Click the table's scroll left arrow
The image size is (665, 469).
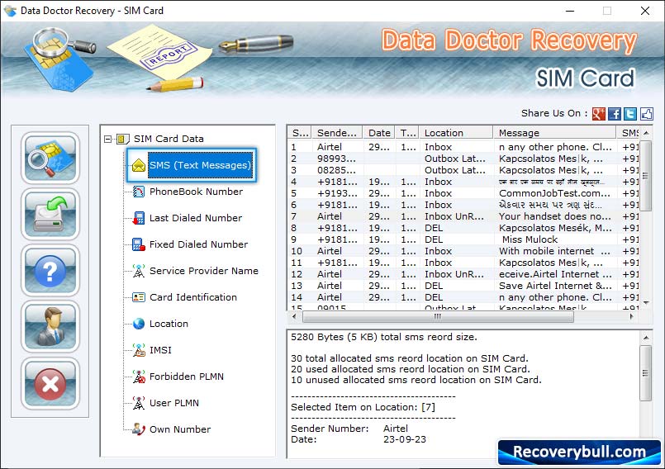tap(294, 317)
